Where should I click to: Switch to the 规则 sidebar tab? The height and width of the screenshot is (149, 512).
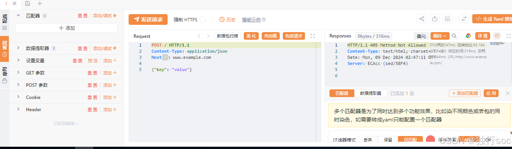5,49
